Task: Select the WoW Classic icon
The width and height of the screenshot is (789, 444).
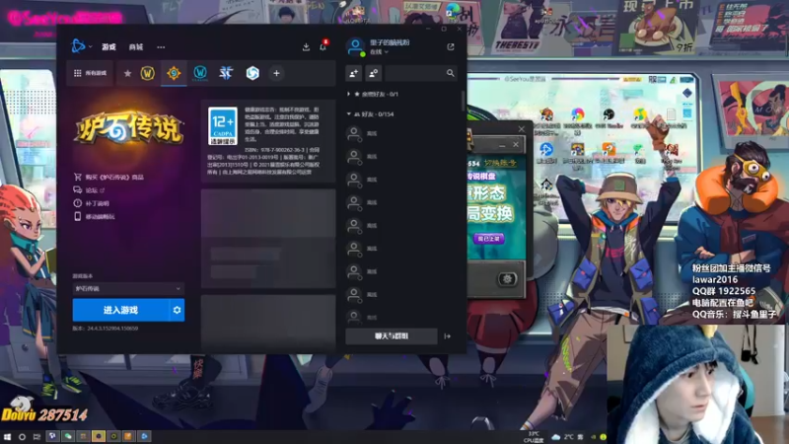Action: 200,73
